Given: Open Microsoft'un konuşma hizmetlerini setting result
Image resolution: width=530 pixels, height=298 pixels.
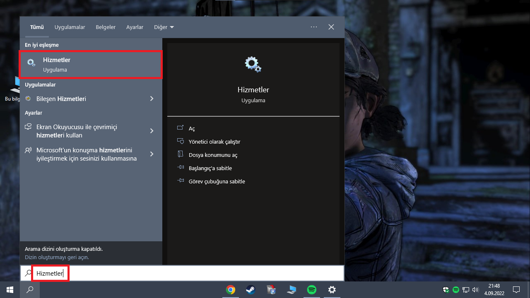Looking at the screenshot, I should (91, 154).
